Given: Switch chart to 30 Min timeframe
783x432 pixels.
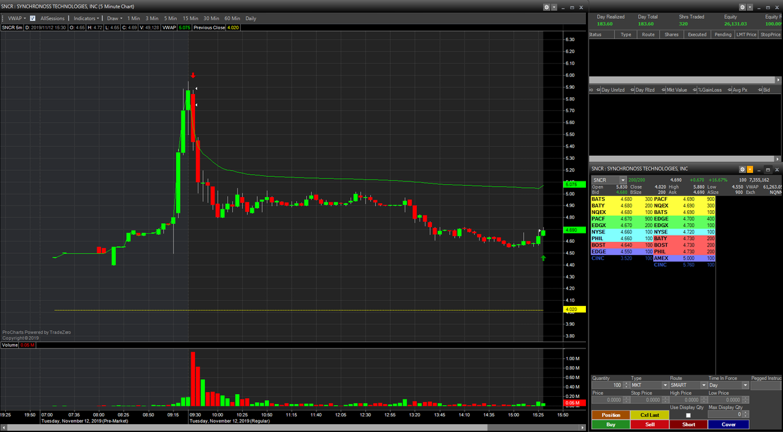Looking at the screenshot, I should [211, 18].
